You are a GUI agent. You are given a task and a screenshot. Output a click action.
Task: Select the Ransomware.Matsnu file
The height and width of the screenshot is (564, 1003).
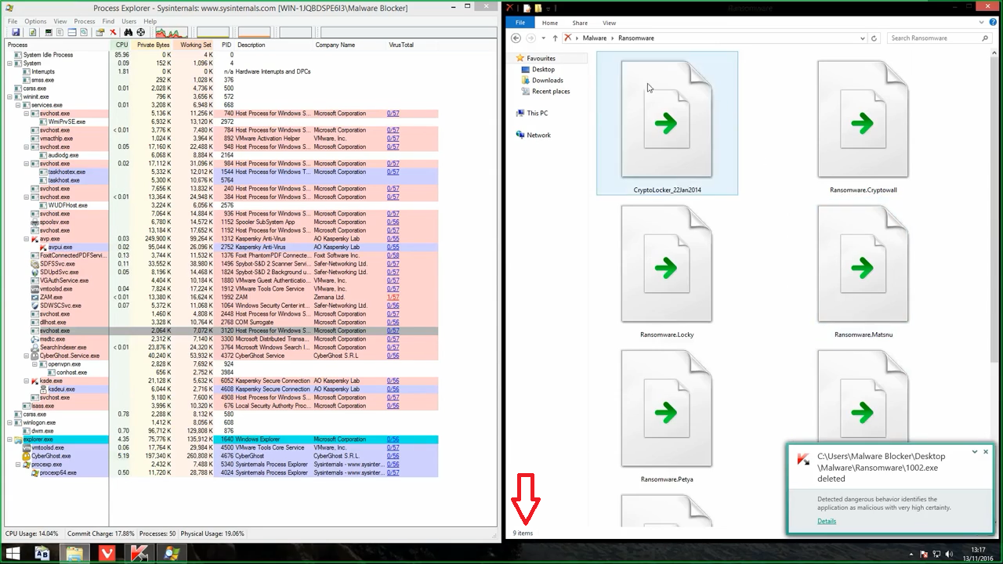click(x=863, y=271)
